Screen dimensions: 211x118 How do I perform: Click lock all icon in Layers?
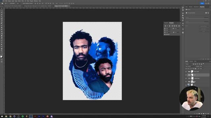[196, 69]
